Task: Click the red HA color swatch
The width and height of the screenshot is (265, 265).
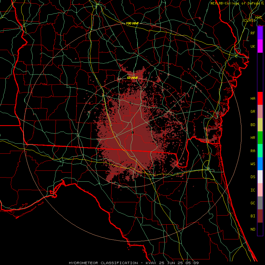Action: (260, 98)
